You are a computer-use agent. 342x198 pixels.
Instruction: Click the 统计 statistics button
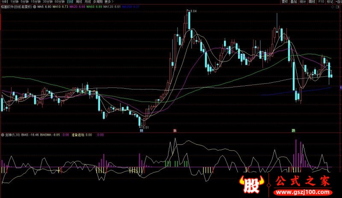tap(303, 2)
